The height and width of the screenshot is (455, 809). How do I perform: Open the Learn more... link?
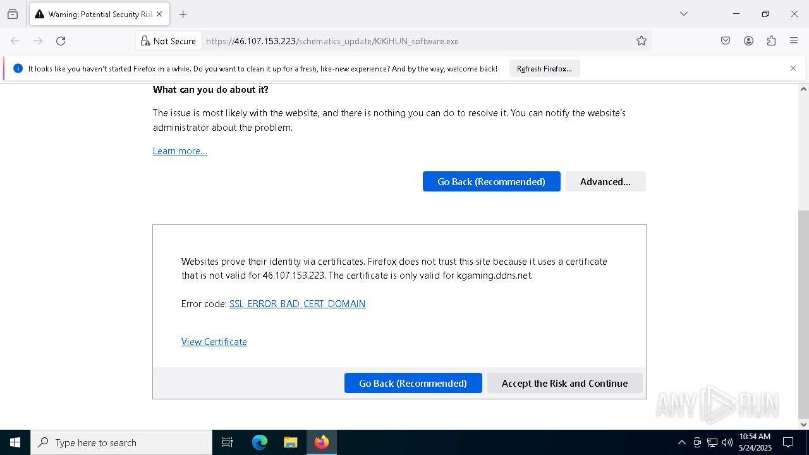(180, 151)
